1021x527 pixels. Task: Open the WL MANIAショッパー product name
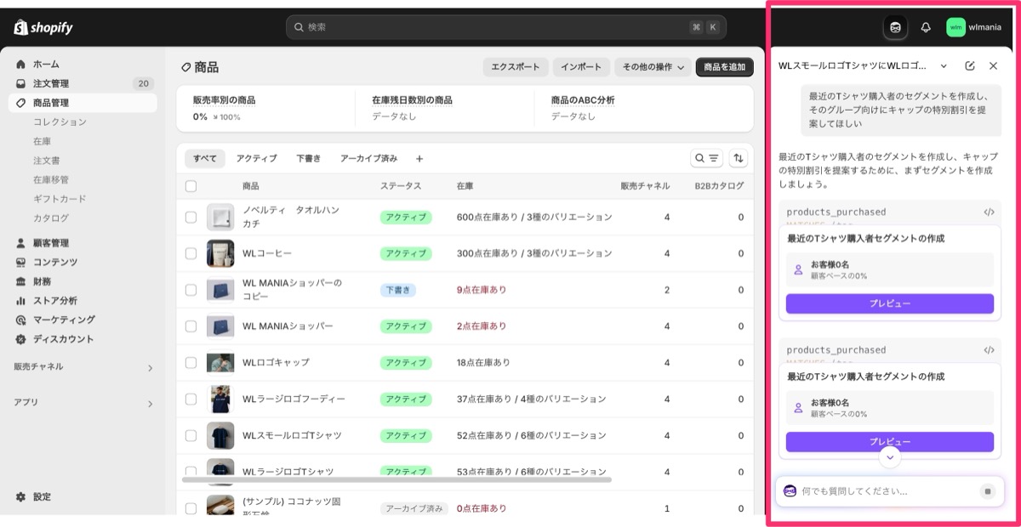(288, 326)
